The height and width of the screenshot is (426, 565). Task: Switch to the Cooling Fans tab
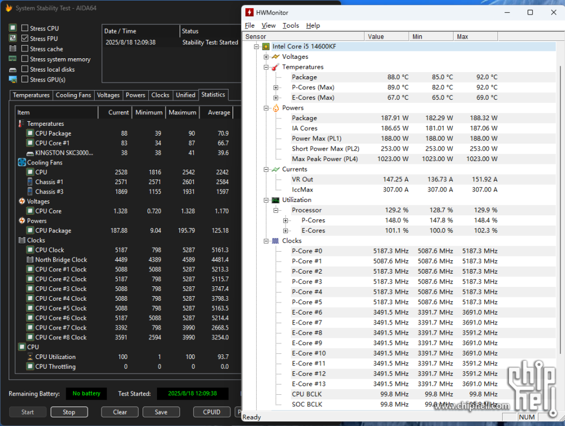point(73,95)
